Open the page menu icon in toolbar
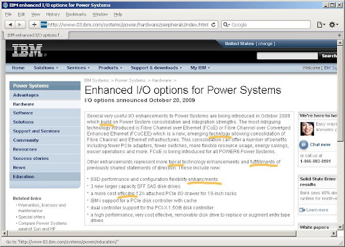The image size is (345, 247). tap(321, 24)
